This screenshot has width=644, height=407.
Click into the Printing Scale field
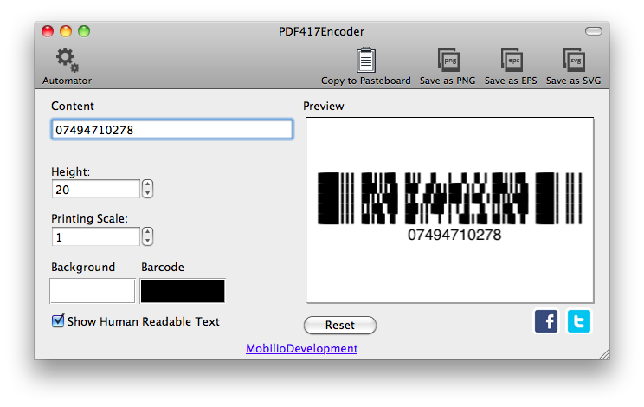click(x=96, y=237)
